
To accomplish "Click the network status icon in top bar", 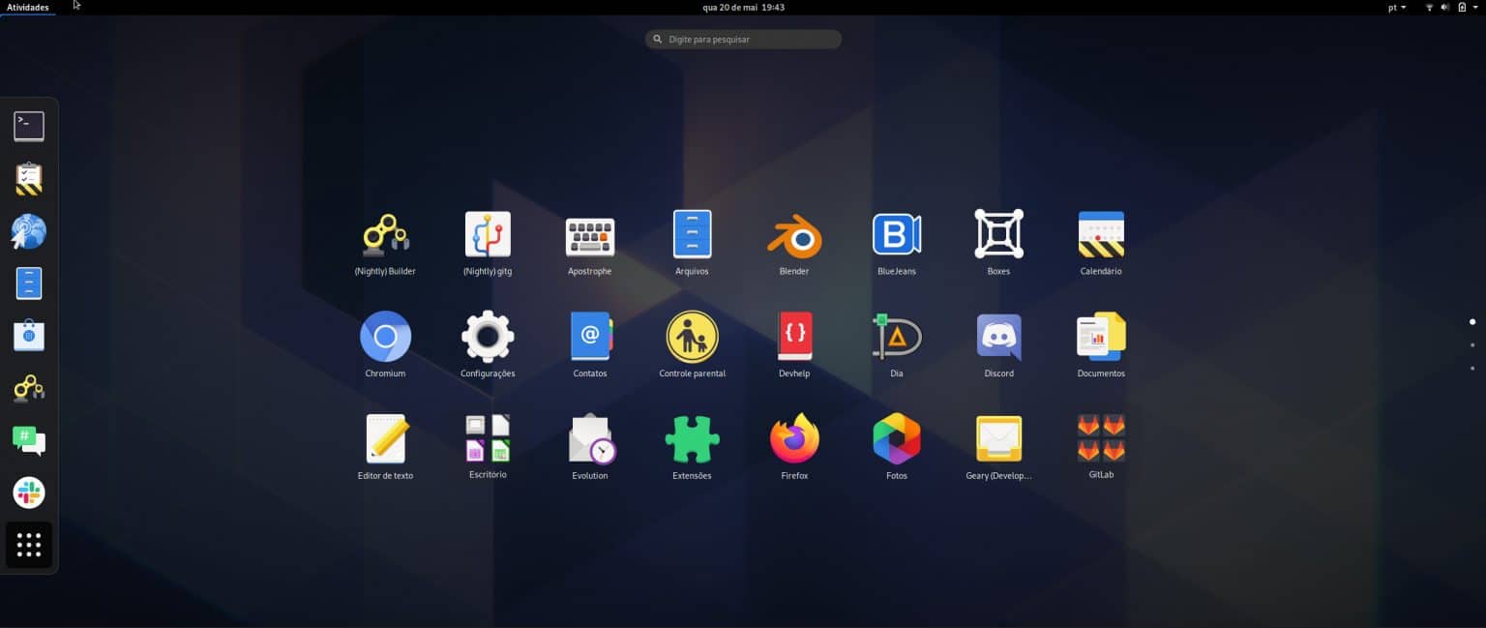I will [x=1429, y=7].
